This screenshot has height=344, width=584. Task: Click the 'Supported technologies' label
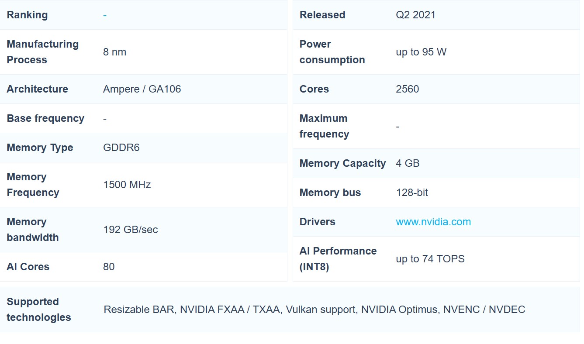coord(38,310)
